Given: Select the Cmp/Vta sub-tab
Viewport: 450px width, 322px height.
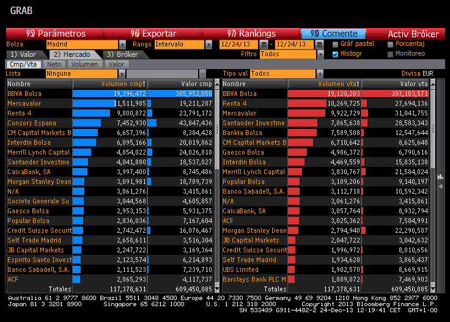Looking at the screenshot, I should click(23, 64).
